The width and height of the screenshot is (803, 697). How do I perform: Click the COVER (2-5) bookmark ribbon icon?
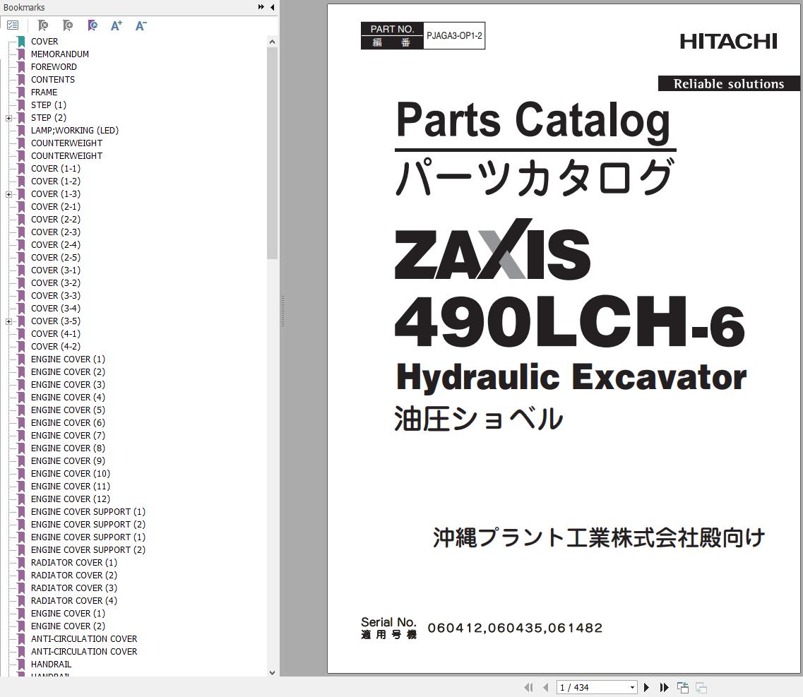coord(21,258)
